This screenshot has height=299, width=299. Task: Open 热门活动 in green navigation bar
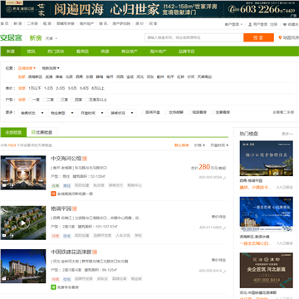click(x=56, y=51)
